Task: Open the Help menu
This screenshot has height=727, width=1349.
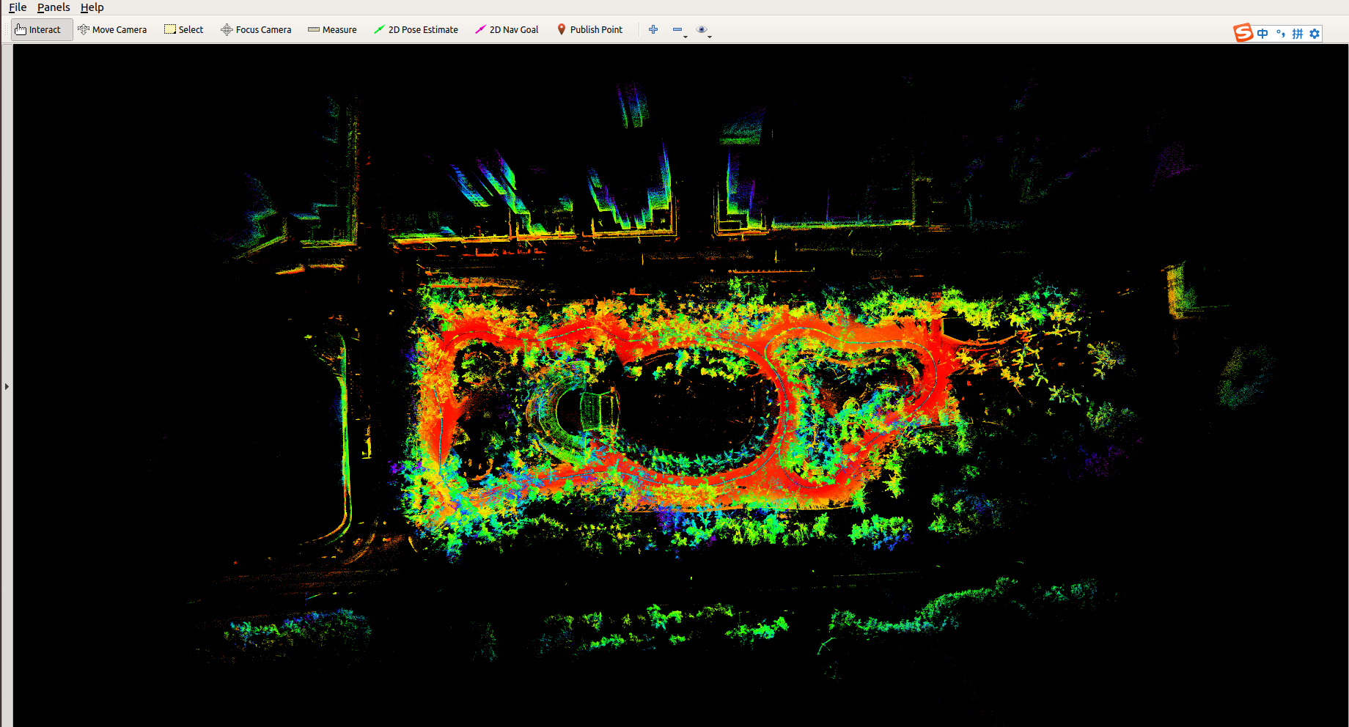Action: [92, 7]
